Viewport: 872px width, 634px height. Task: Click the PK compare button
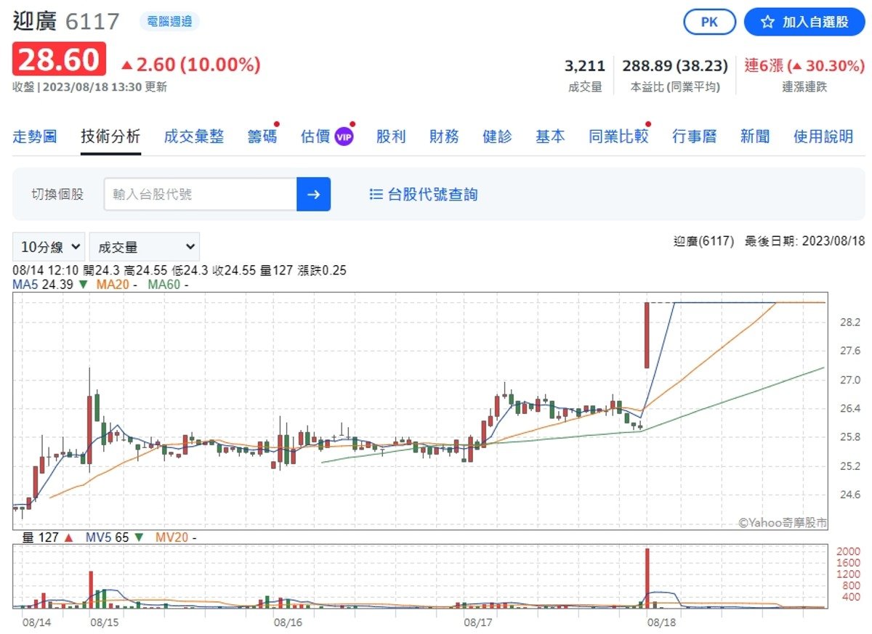[709, 22]
